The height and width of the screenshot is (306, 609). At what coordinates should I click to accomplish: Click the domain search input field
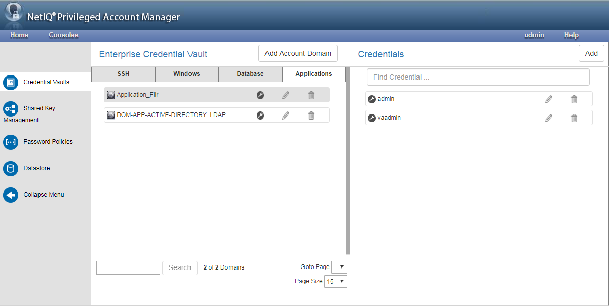(x=128, y=267)
